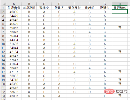
Task: Click supplier number 45036
Action: point(14,96)
